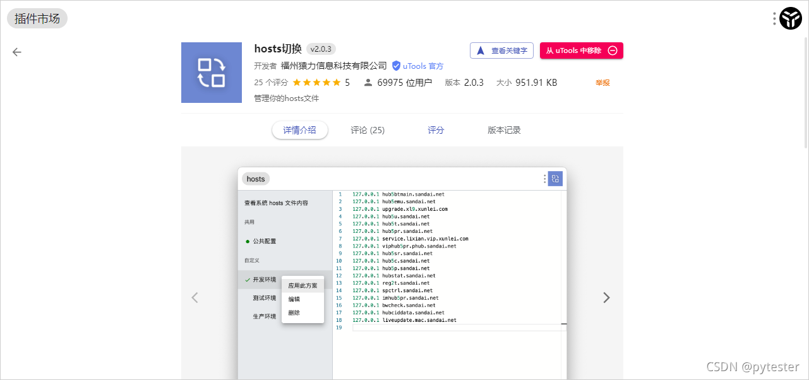Open the 评分 tab

coord(436,130)
